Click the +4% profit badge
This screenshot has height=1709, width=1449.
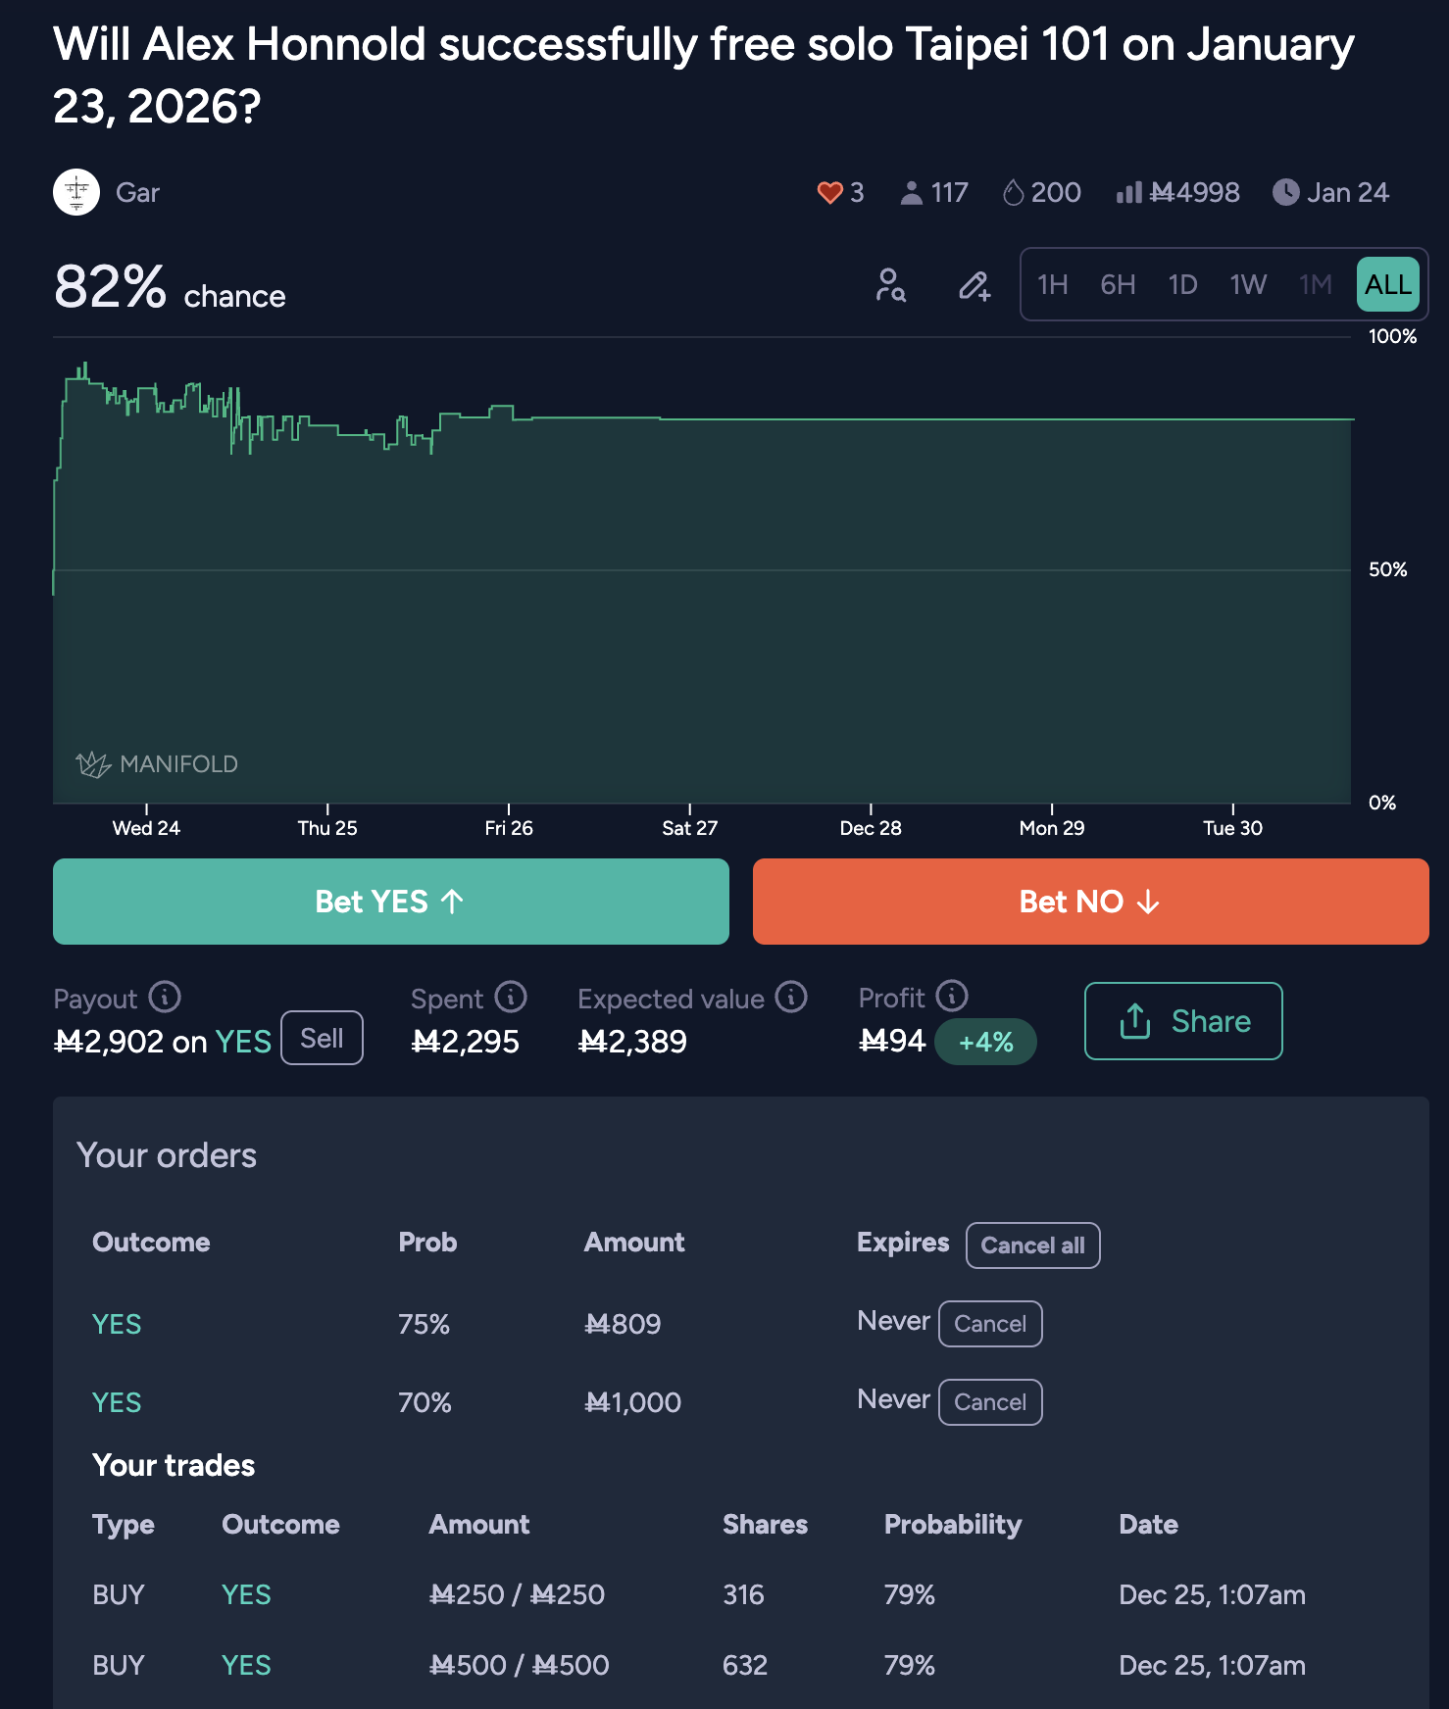[x=985, y=1042]
